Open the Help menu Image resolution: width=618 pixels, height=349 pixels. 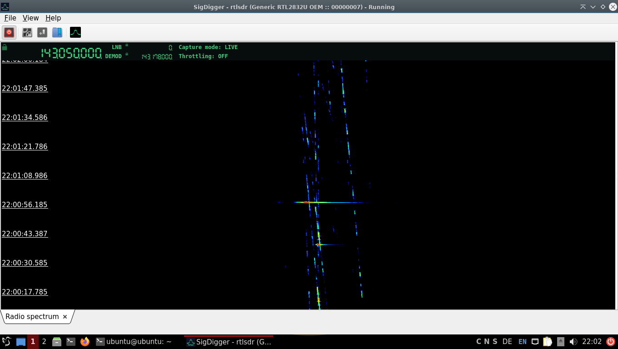53,18
